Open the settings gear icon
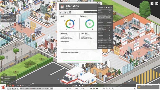The image size is (160, 90). [x=157, y=3]
